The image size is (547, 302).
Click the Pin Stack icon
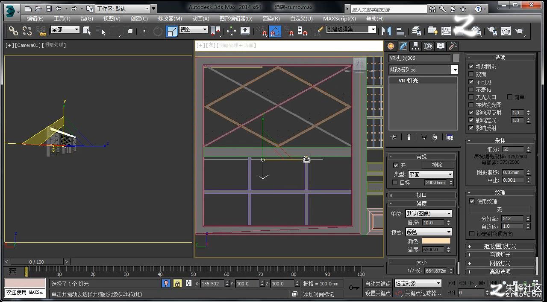[x=394, y=137]
